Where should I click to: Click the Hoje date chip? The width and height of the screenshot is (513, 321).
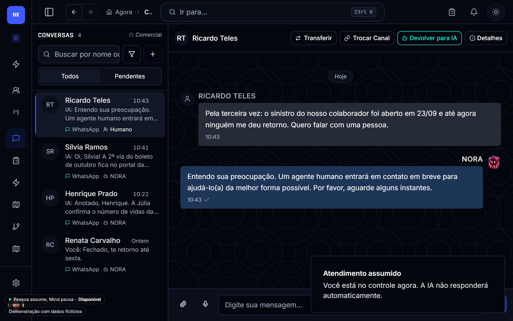pyautogui.click(x=340, y=77)
